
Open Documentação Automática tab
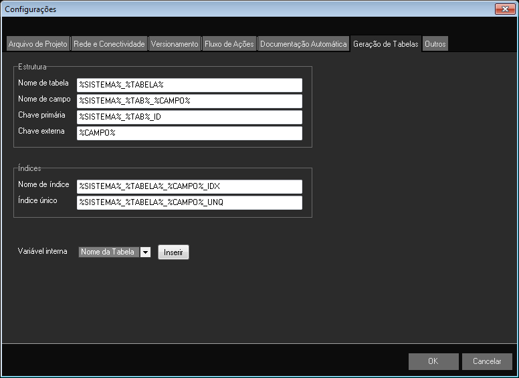pyautogui.click(x=304, y=44)
